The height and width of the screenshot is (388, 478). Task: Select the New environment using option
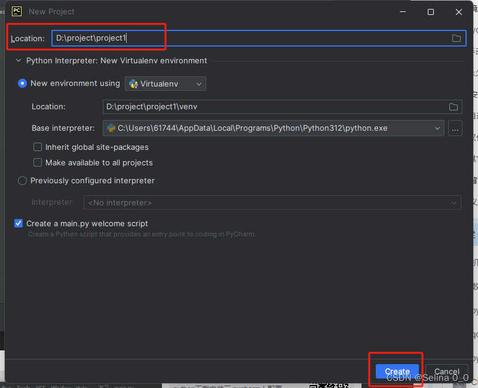point(22,84)
